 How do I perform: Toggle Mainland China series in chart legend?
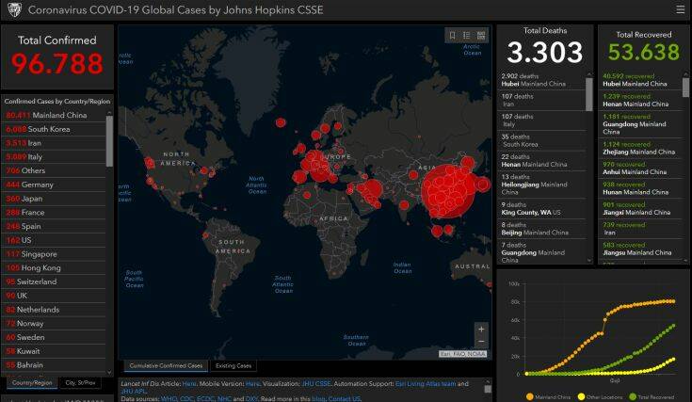click(x=550, y=395)
